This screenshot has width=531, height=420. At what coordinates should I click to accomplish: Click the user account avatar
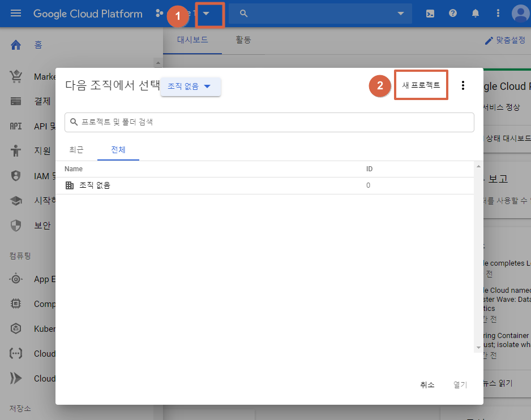(520, 14)
